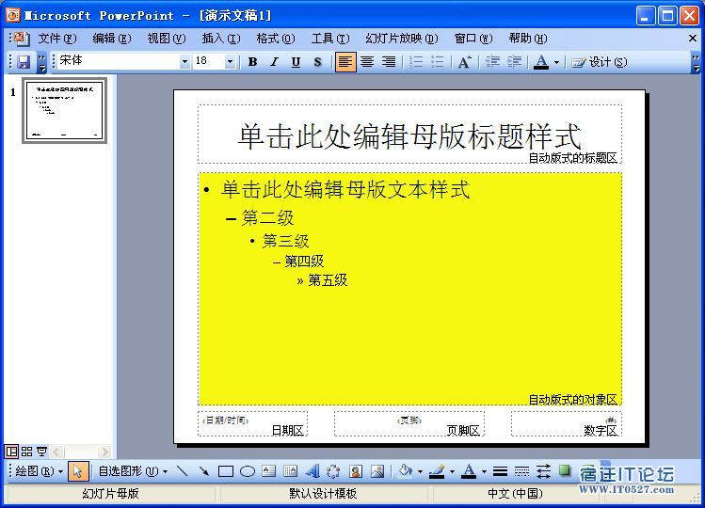The height and width of the screenshot is (508, 705).
Task: Open the fill color dropdown arrow
Action: pyautogui.click(x=420, y=471)
